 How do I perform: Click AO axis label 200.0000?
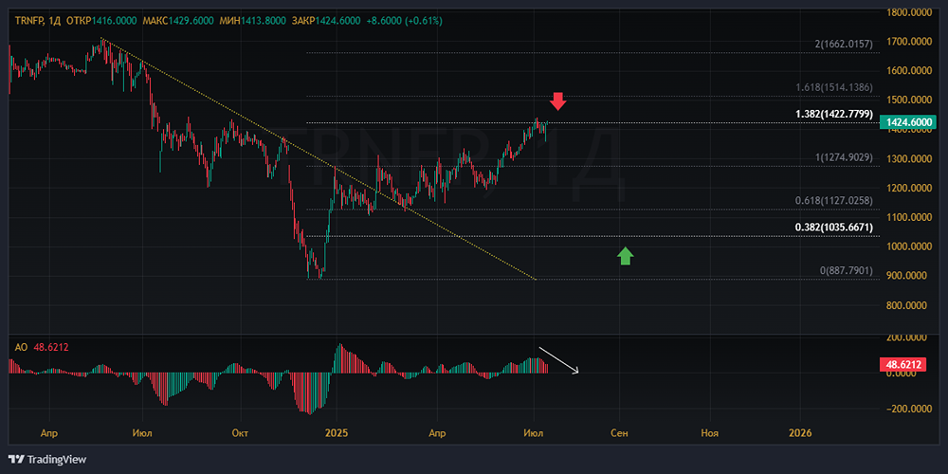click(x=906, y=338)
